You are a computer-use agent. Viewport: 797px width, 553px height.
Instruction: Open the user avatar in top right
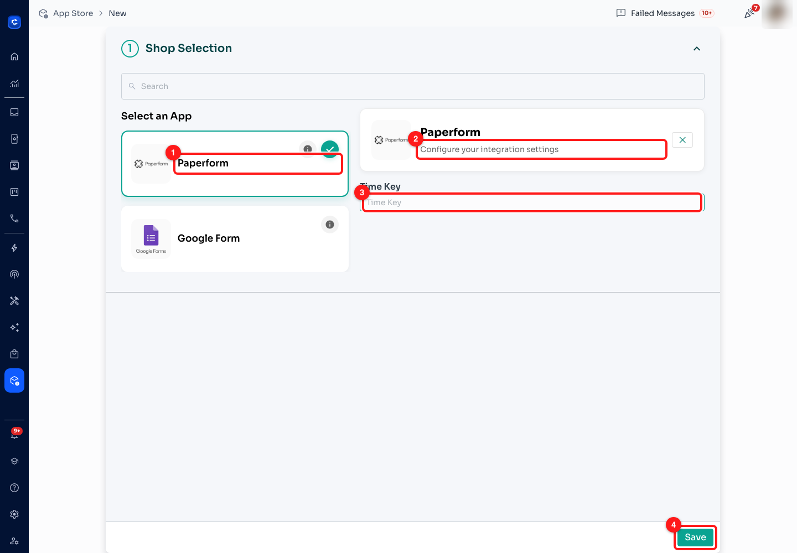(x=777, y=13)
